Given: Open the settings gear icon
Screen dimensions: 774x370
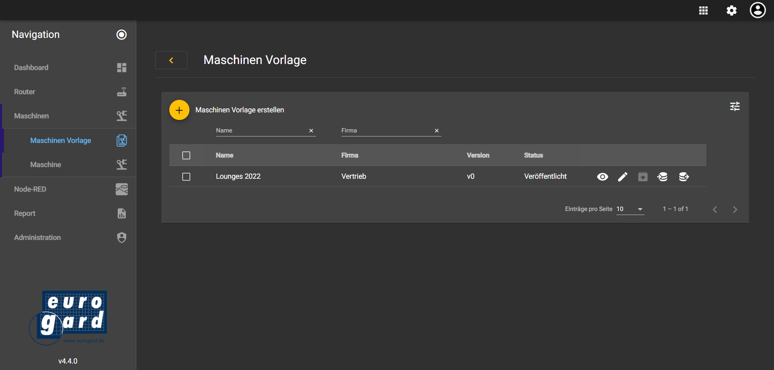Looking at the screenshot, I should coord(731,10).
